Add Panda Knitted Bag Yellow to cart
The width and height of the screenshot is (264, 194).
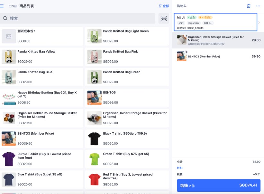pos(41,57)
